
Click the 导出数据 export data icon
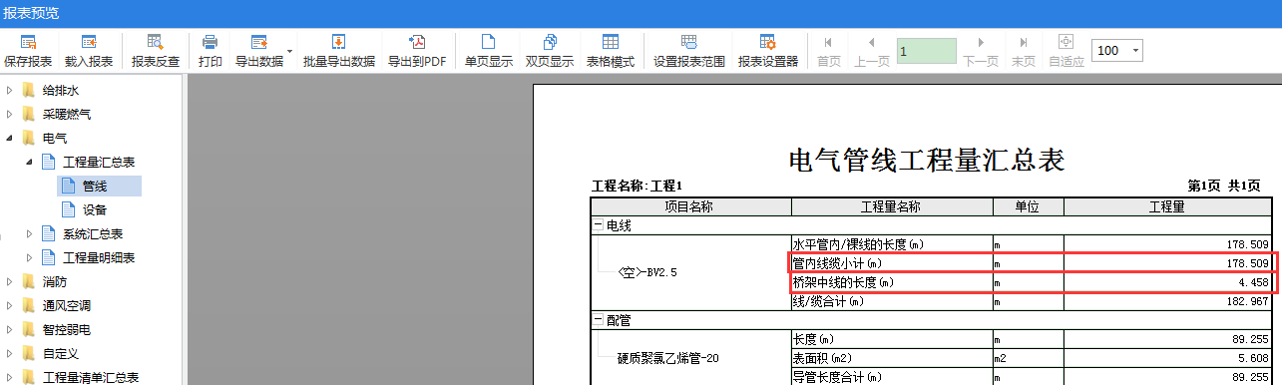[258, 43]
